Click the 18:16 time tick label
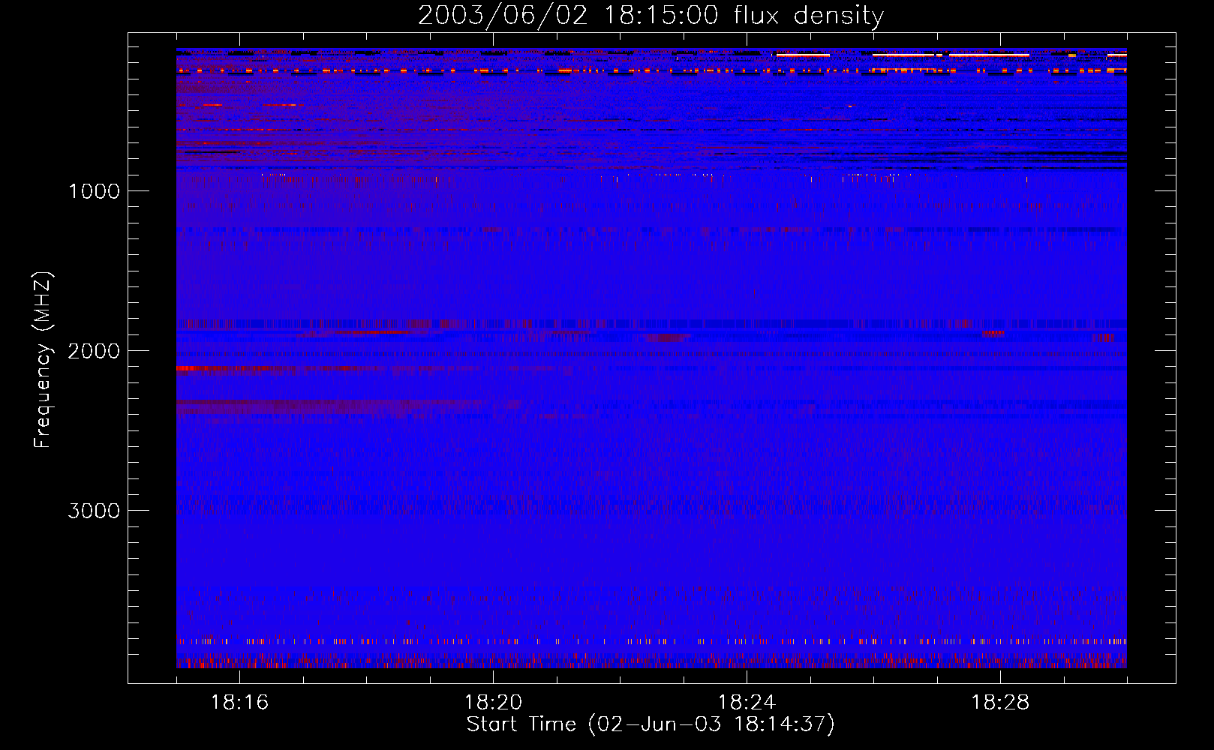Screen dimensions: 1214x750 [x=239, y=703]
